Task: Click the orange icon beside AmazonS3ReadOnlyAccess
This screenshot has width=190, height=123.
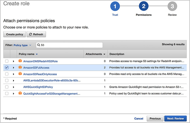Action: 20,74
